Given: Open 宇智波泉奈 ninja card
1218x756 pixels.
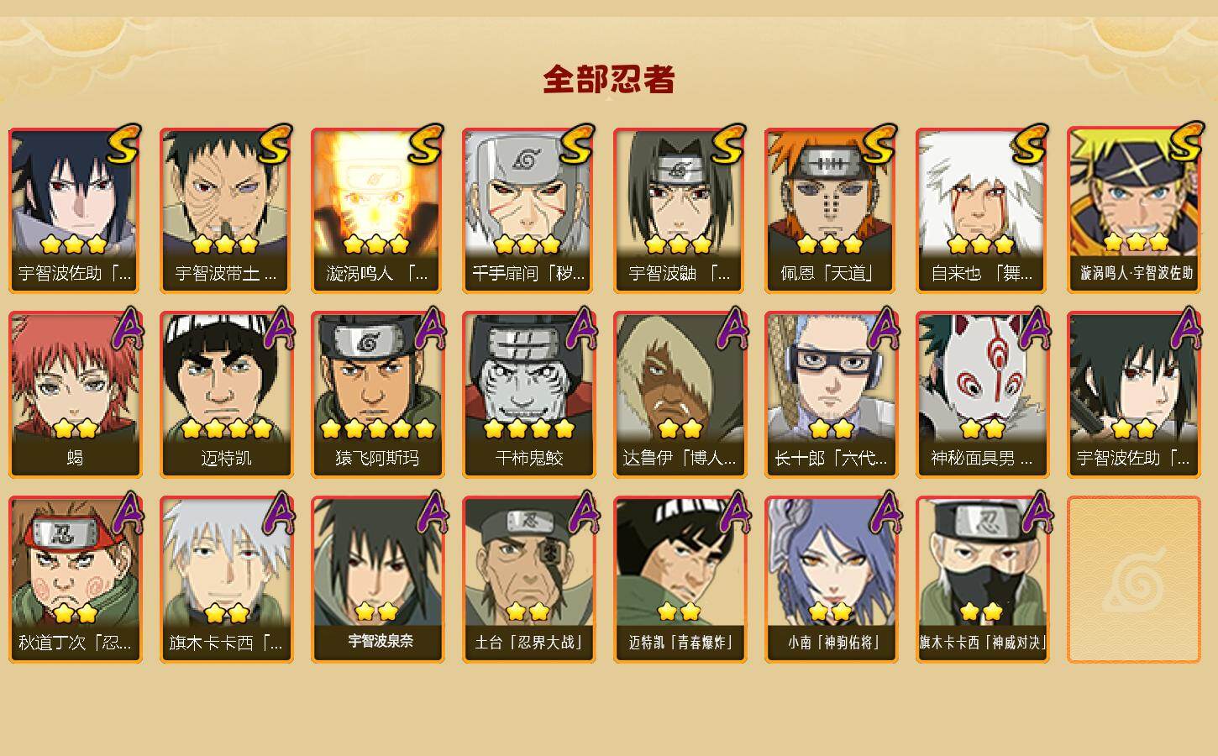Looking at the screenshot, I should tap(377, 580).
